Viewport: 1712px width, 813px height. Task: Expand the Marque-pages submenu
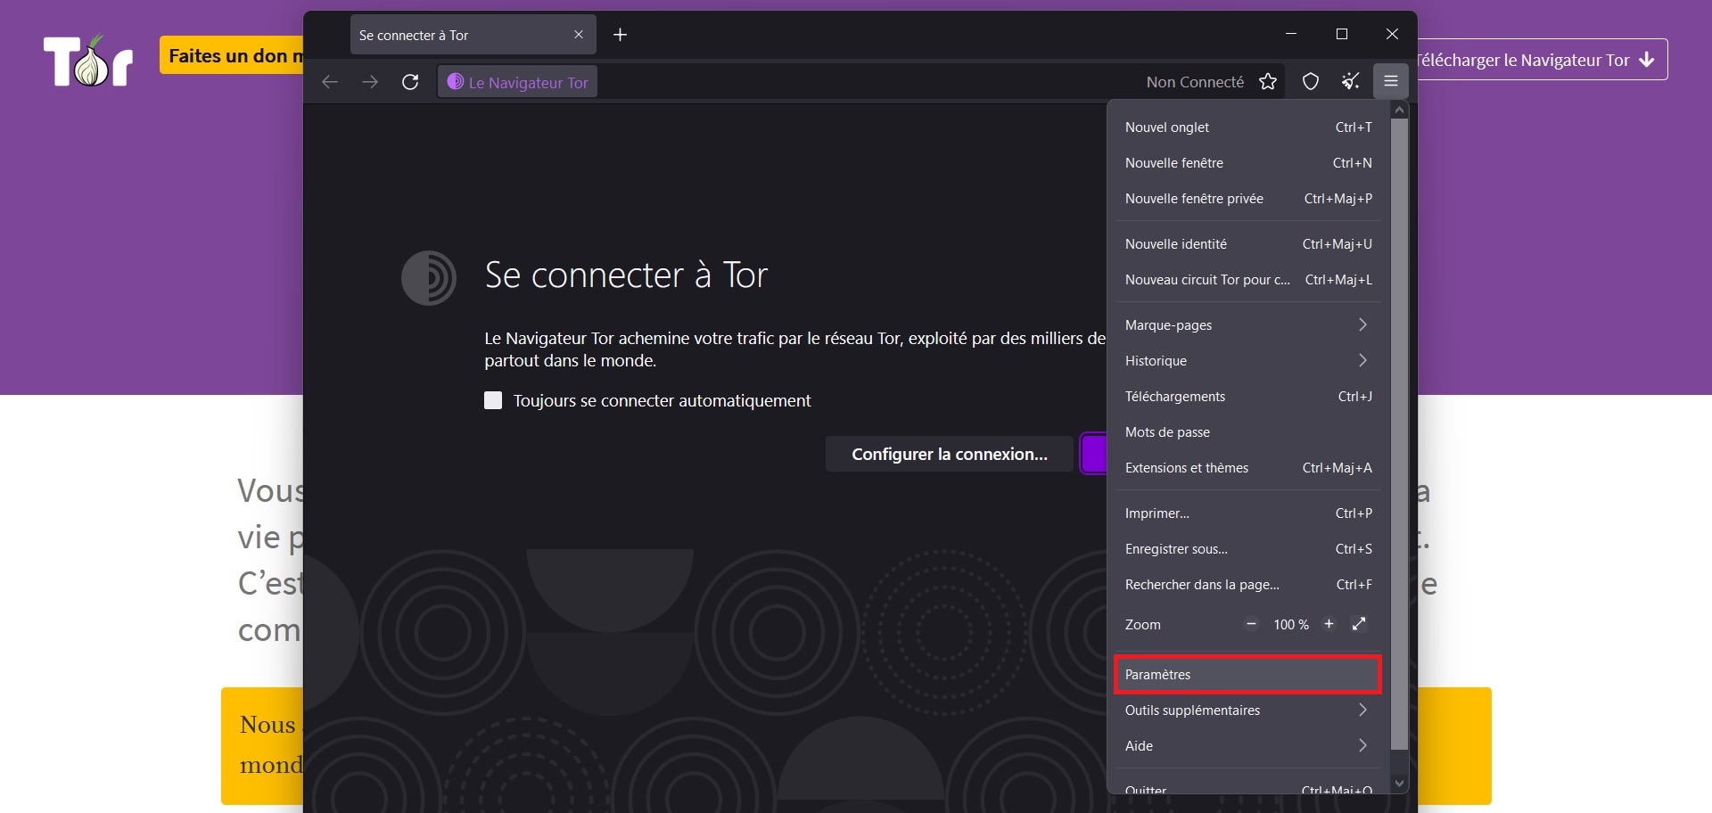[1247, 325]
